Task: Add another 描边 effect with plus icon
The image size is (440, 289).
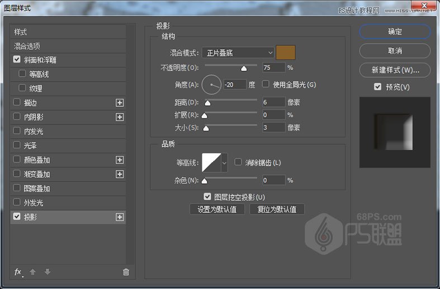Action: click(120, 103)
